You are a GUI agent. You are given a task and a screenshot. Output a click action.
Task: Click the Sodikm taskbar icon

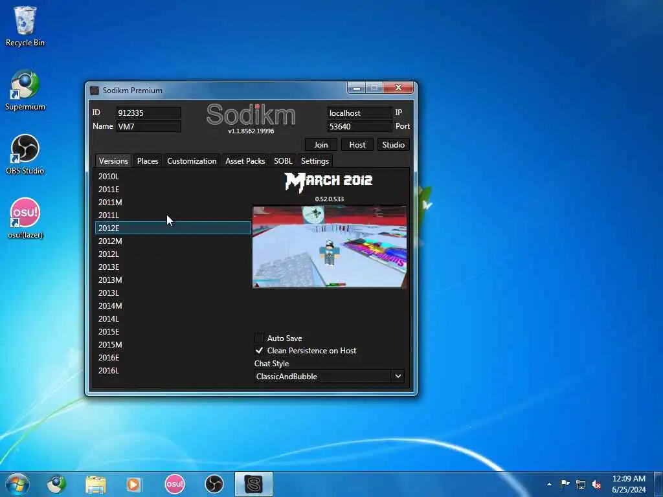pos(254,484)
